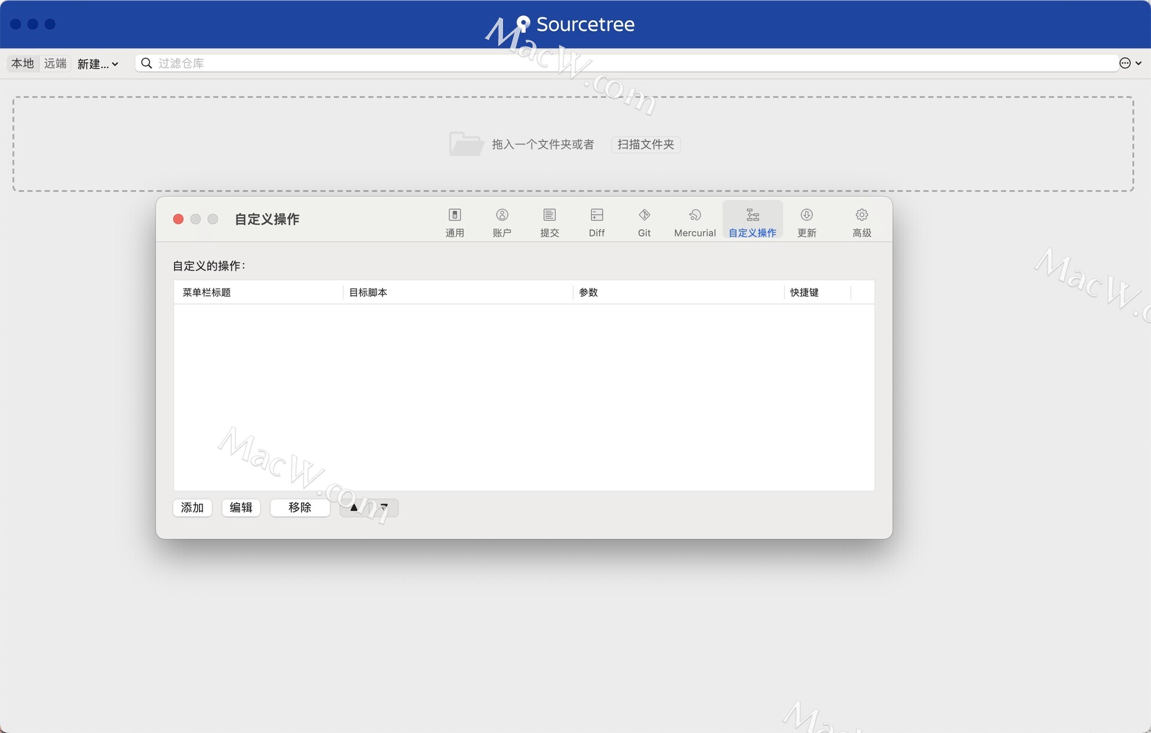Click the magnifier icon in the filter field

point(146,63)
